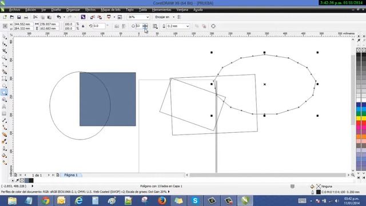Click the Undo arrow icon
Viewport: 366px width, 206px height.
[x=59, y=17]
